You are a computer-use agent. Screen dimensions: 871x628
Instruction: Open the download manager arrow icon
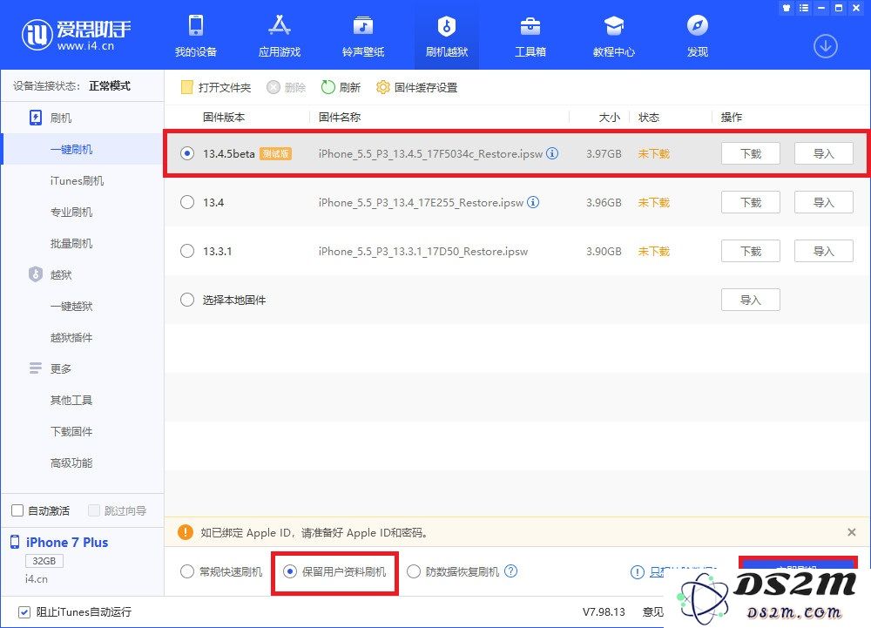click(826, 46)
